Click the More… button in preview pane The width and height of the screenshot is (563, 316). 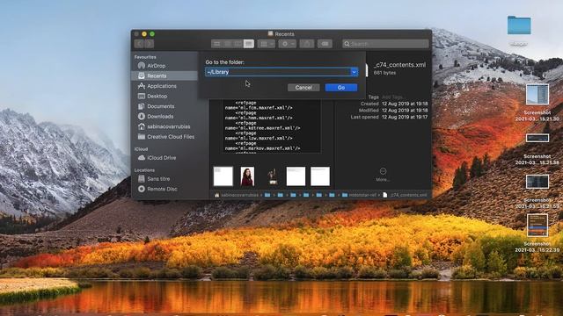coord(384,175)
